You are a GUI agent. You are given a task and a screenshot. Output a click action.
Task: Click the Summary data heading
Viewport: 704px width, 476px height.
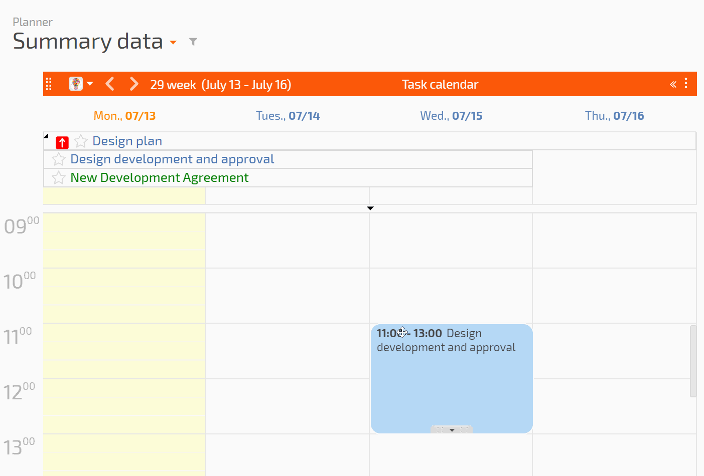click(88, 41)
